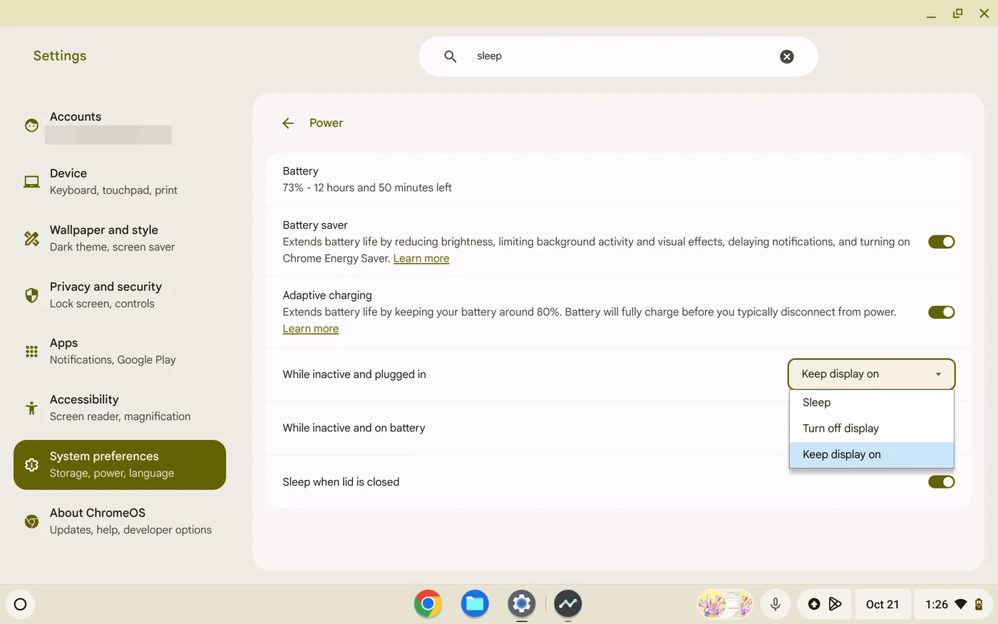Click the Play Store tray icon
The width and height of the screenshot is (998, 624).
[835, 604]
